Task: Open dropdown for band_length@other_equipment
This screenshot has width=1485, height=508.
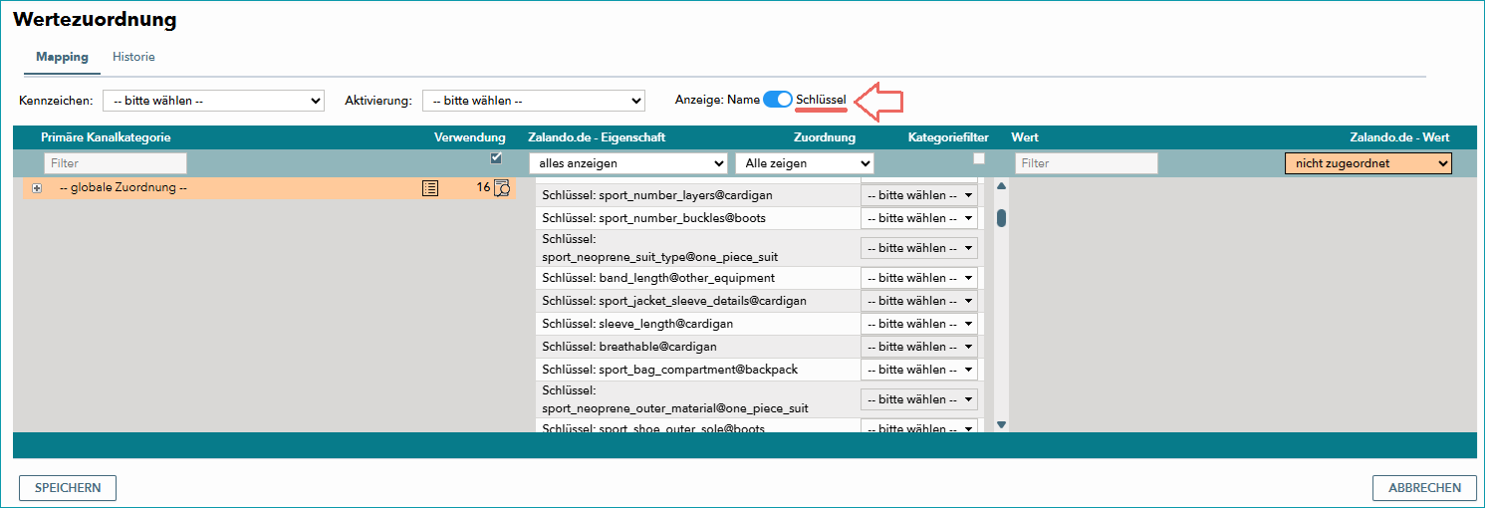Action: [919, 278]
